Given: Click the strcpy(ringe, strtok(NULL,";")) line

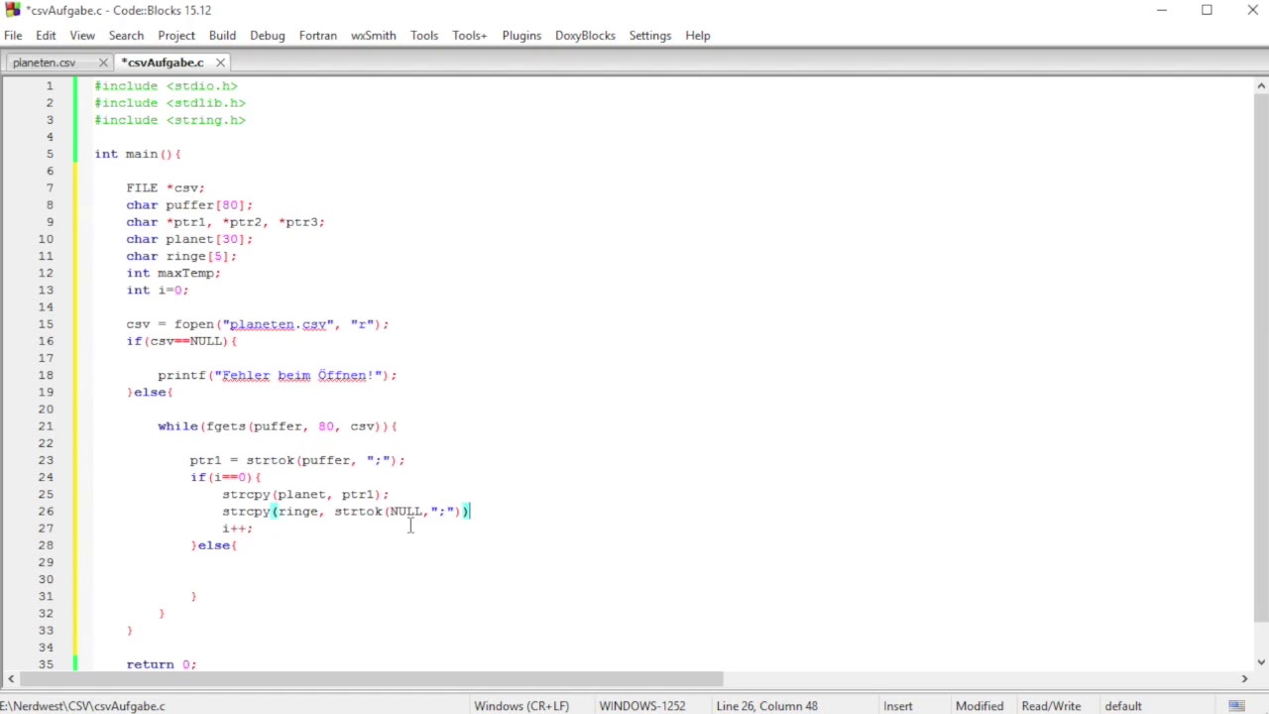Looking at the screenshot, I should [x=346, y=512].
